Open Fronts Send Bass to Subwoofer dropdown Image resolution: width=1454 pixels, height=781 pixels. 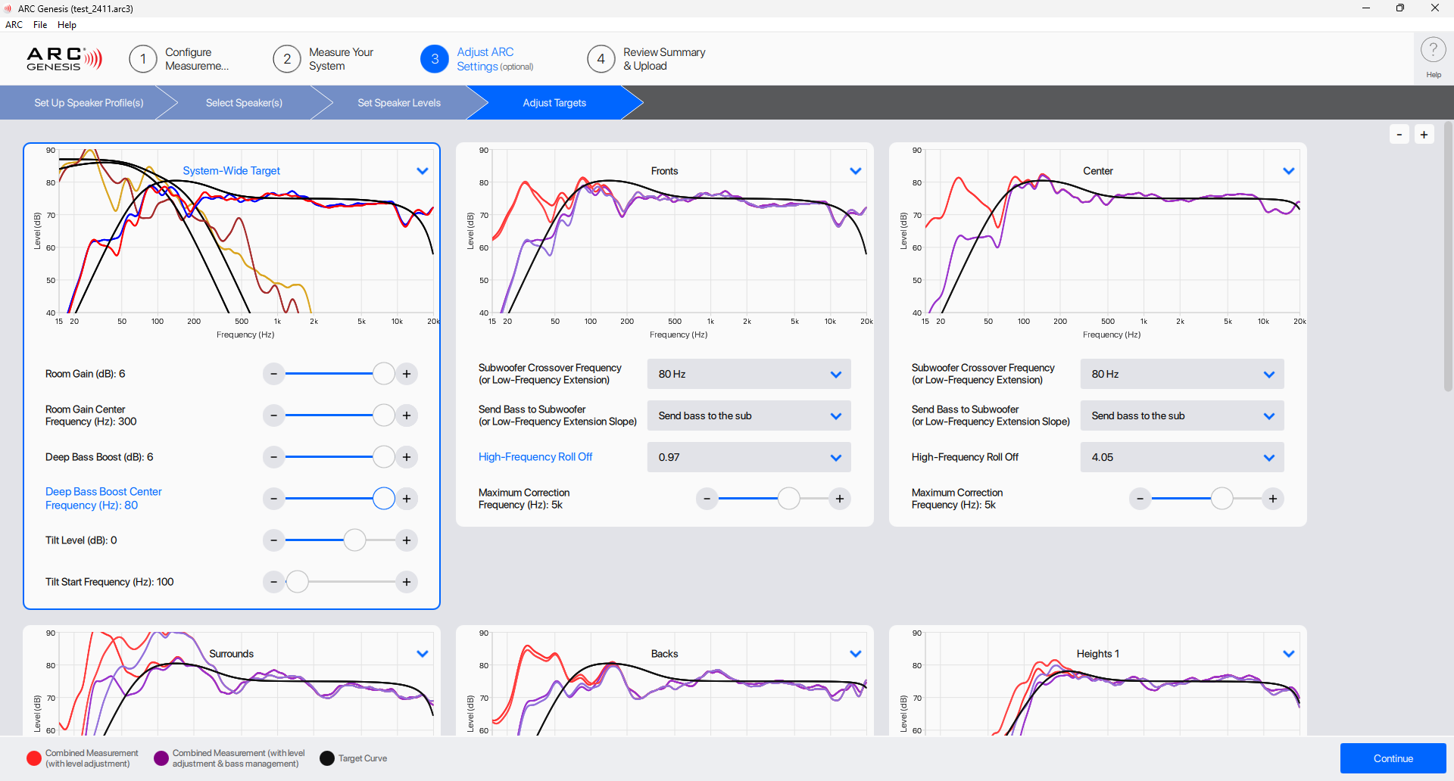coord(748,415)
